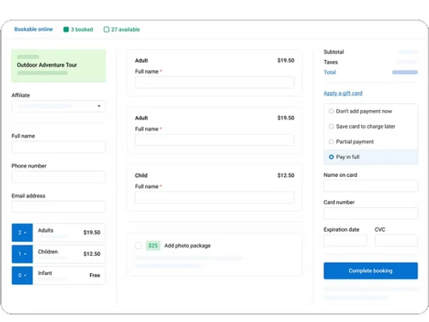The width and height of the screenshot is (429, 322).
Task: Open the Apply a gift card link
Action: tap(343, 93)
